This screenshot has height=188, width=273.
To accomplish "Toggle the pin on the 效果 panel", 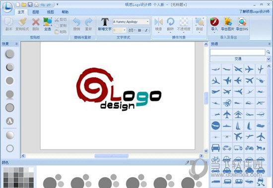I will coord(17,44).
